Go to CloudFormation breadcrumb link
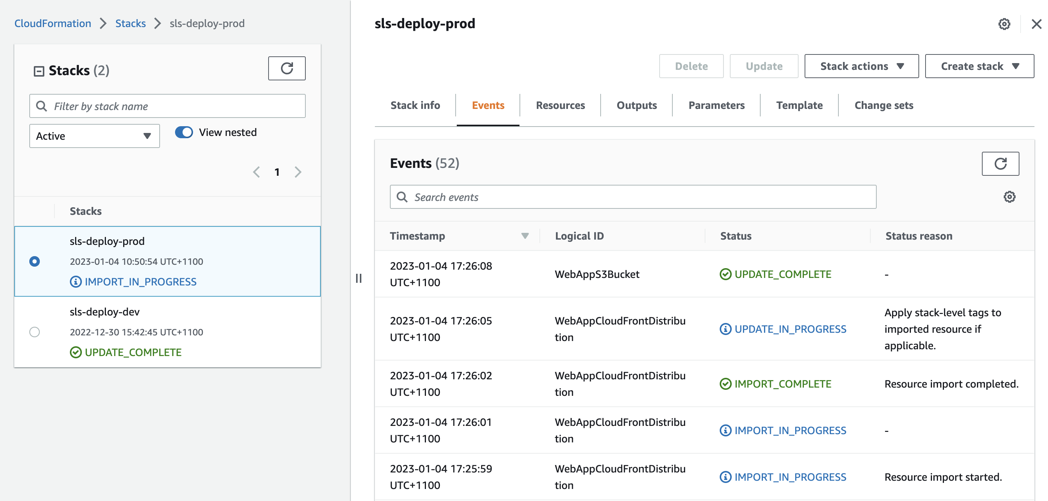The image size is (1048, 501). point(53,23)
